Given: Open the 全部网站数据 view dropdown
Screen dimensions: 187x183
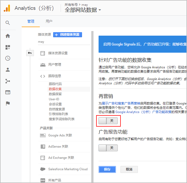Looking at the screenshot, I should click(x=83, y=10).
